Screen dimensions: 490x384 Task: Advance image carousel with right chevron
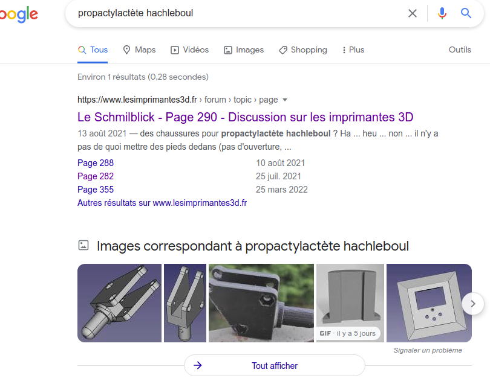[473, 304]
